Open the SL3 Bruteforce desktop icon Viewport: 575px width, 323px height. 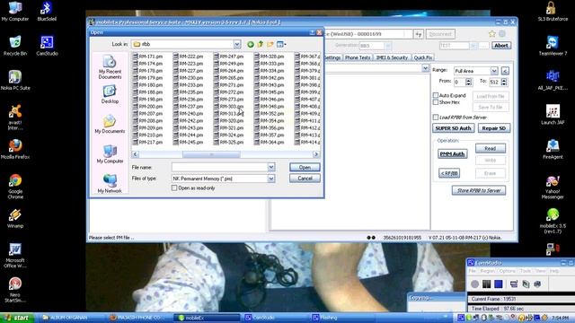click(553, 12)
